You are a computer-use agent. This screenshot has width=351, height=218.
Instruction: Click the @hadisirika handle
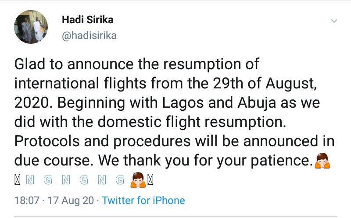tap(90, 35)
